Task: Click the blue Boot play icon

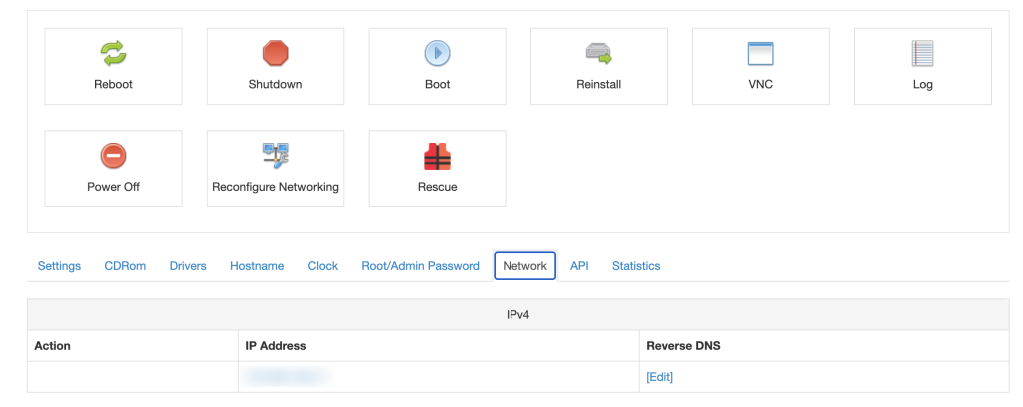Action: tap(438, 53)
